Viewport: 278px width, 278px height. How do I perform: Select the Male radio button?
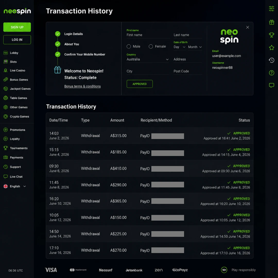[x=129, y=46]
